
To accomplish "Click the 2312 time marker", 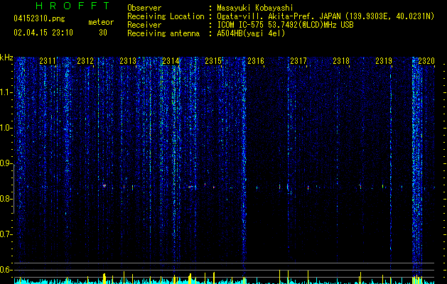I will pyautogui.click(x=85, y=61).
